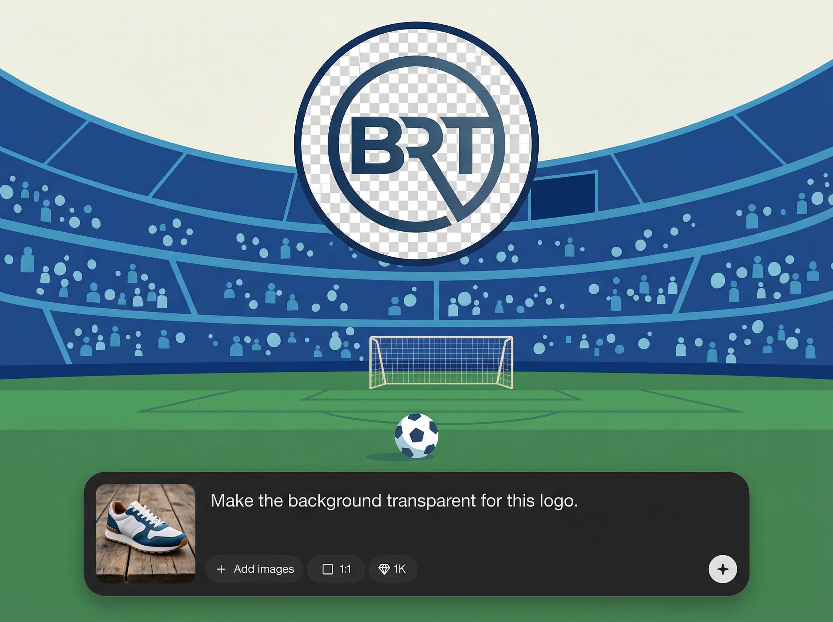Click the prompt text about transparent background
The width and height of the screenshot is (833, 622).
394,501
